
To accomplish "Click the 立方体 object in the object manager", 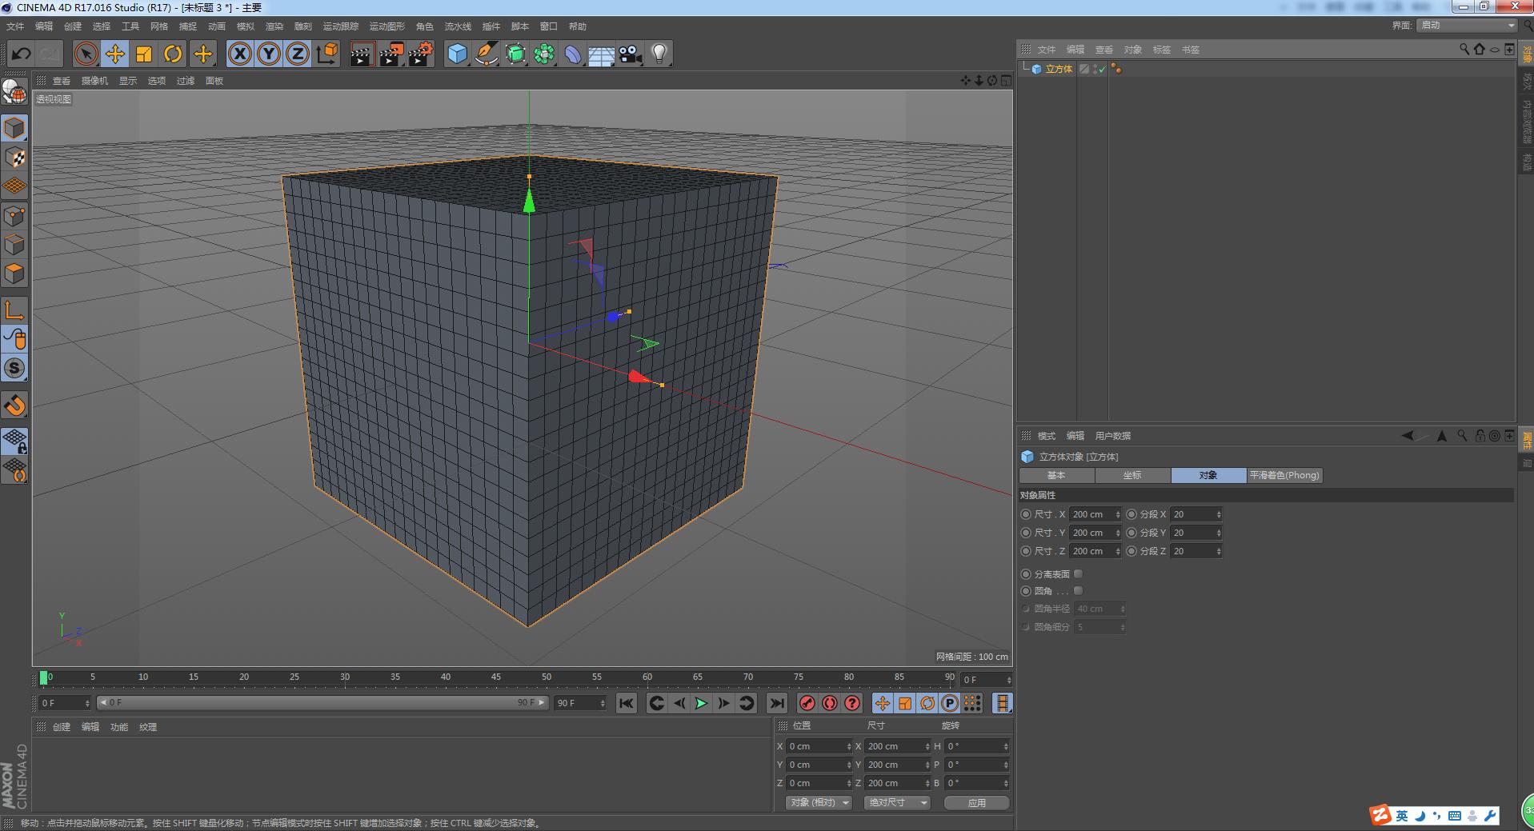I will 1059,69.
